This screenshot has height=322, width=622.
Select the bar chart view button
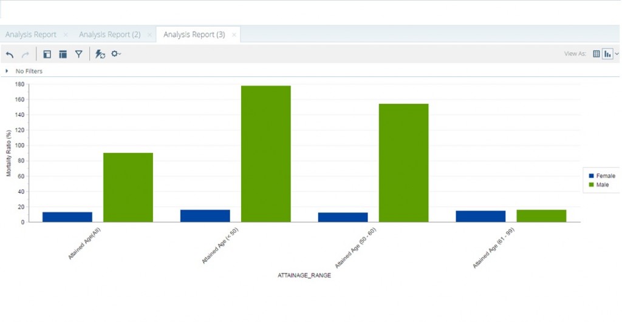[607, 53]
